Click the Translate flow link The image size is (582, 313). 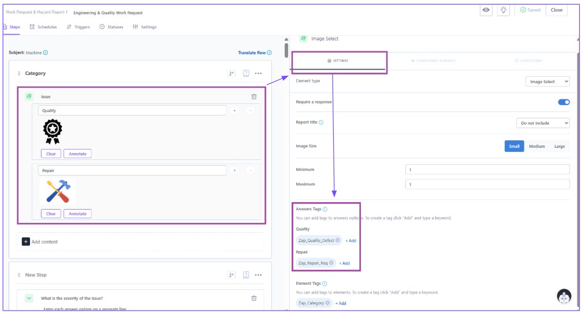pyautogui.click(x=252, y=53)
